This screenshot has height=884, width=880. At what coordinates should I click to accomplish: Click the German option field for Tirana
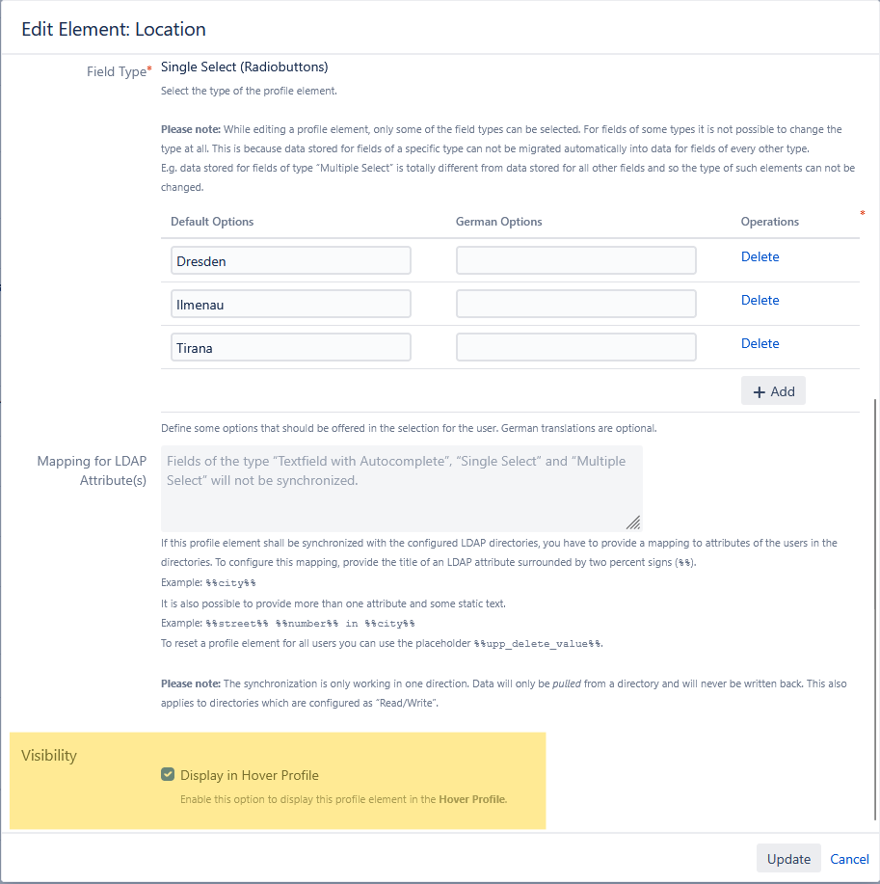click(x=575, y=347)
